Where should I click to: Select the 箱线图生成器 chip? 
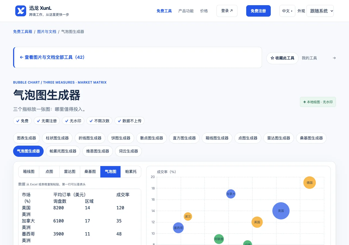point(217,138)
